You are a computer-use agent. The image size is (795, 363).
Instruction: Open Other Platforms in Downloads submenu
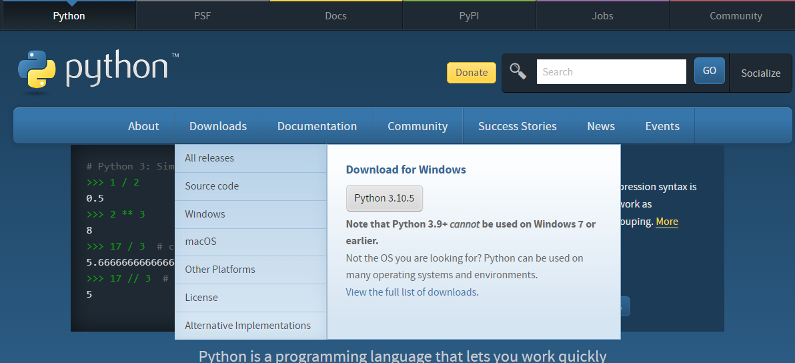click(251, 270)
